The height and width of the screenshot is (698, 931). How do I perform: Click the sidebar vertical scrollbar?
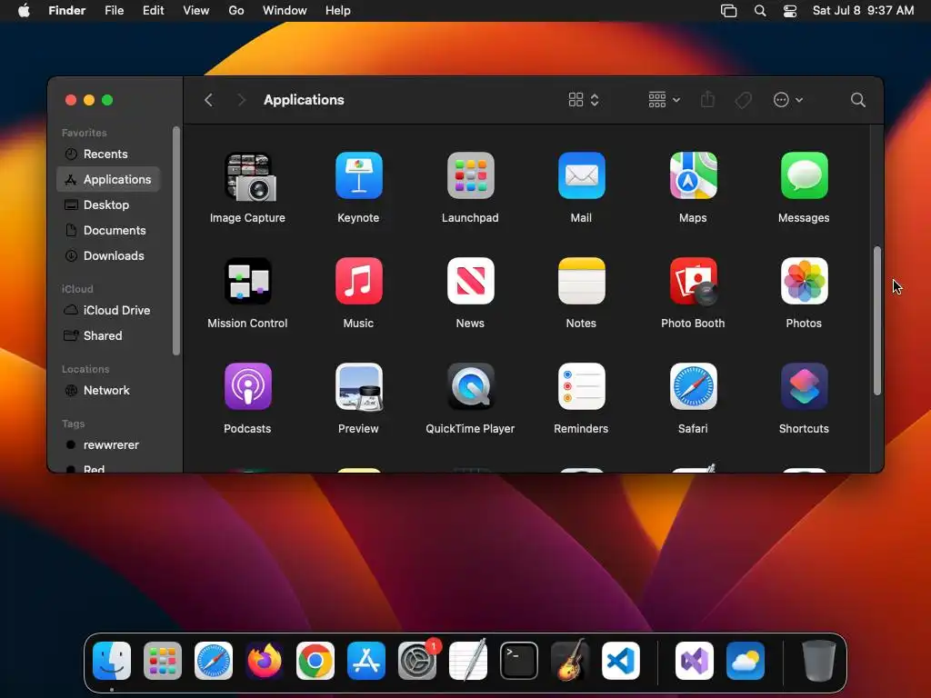175,240
